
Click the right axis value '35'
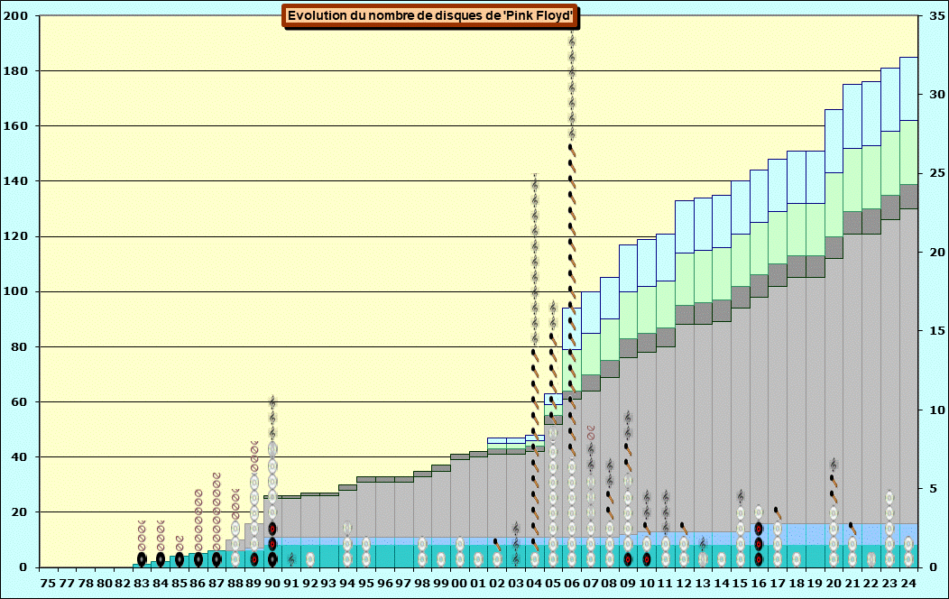[937, 15]
